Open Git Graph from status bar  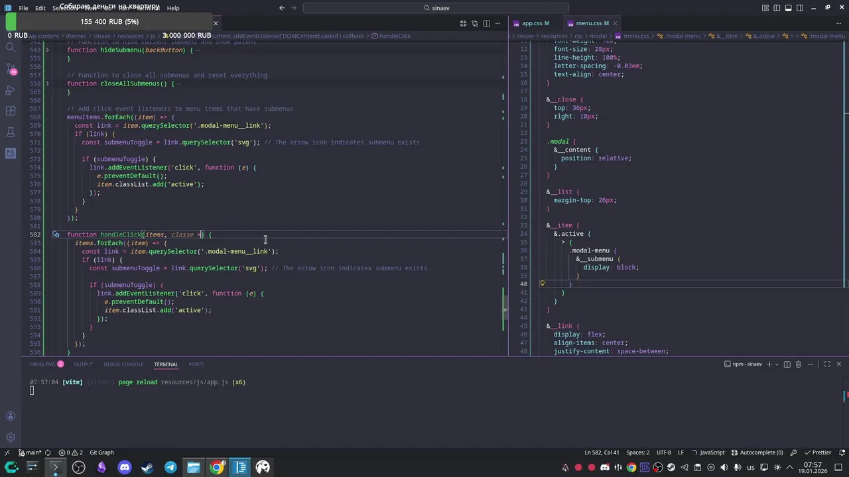coord(101,452)
